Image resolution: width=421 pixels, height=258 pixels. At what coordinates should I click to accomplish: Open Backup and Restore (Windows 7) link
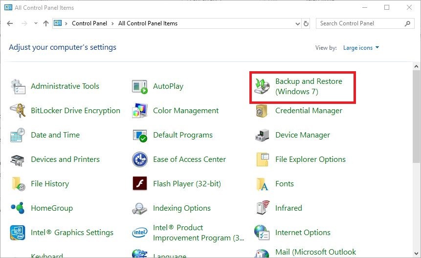click(x=309, y=86)
